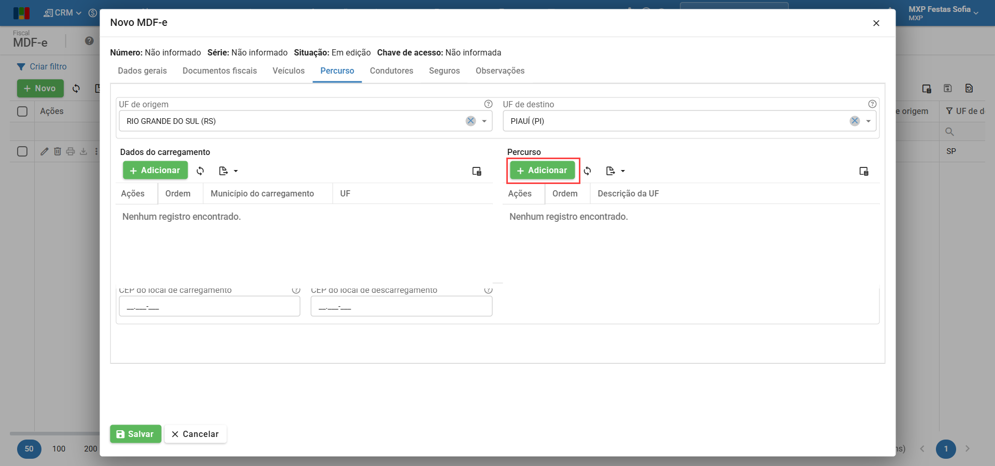The width and height of the screenshot is (995, 466).
Task: Add a record to Dados do carregamento
Action: coord(155,171)
